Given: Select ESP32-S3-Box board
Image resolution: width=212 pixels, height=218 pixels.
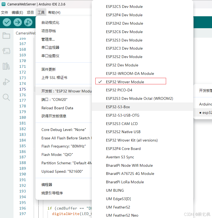Looking at the screenshot, I should coord(143,107).
